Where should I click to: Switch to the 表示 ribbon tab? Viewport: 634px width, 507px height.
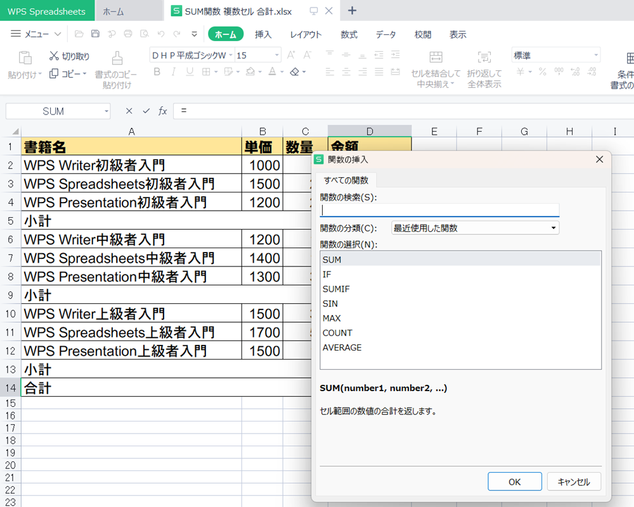coord(458,34)
